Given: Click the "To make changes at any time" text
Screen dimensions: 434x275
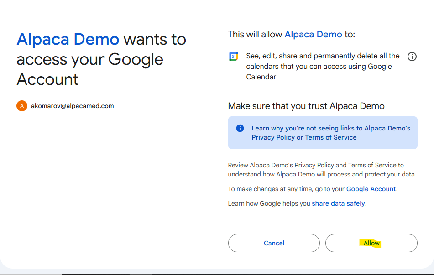Looking at the screenshot, I should (286, 189).
